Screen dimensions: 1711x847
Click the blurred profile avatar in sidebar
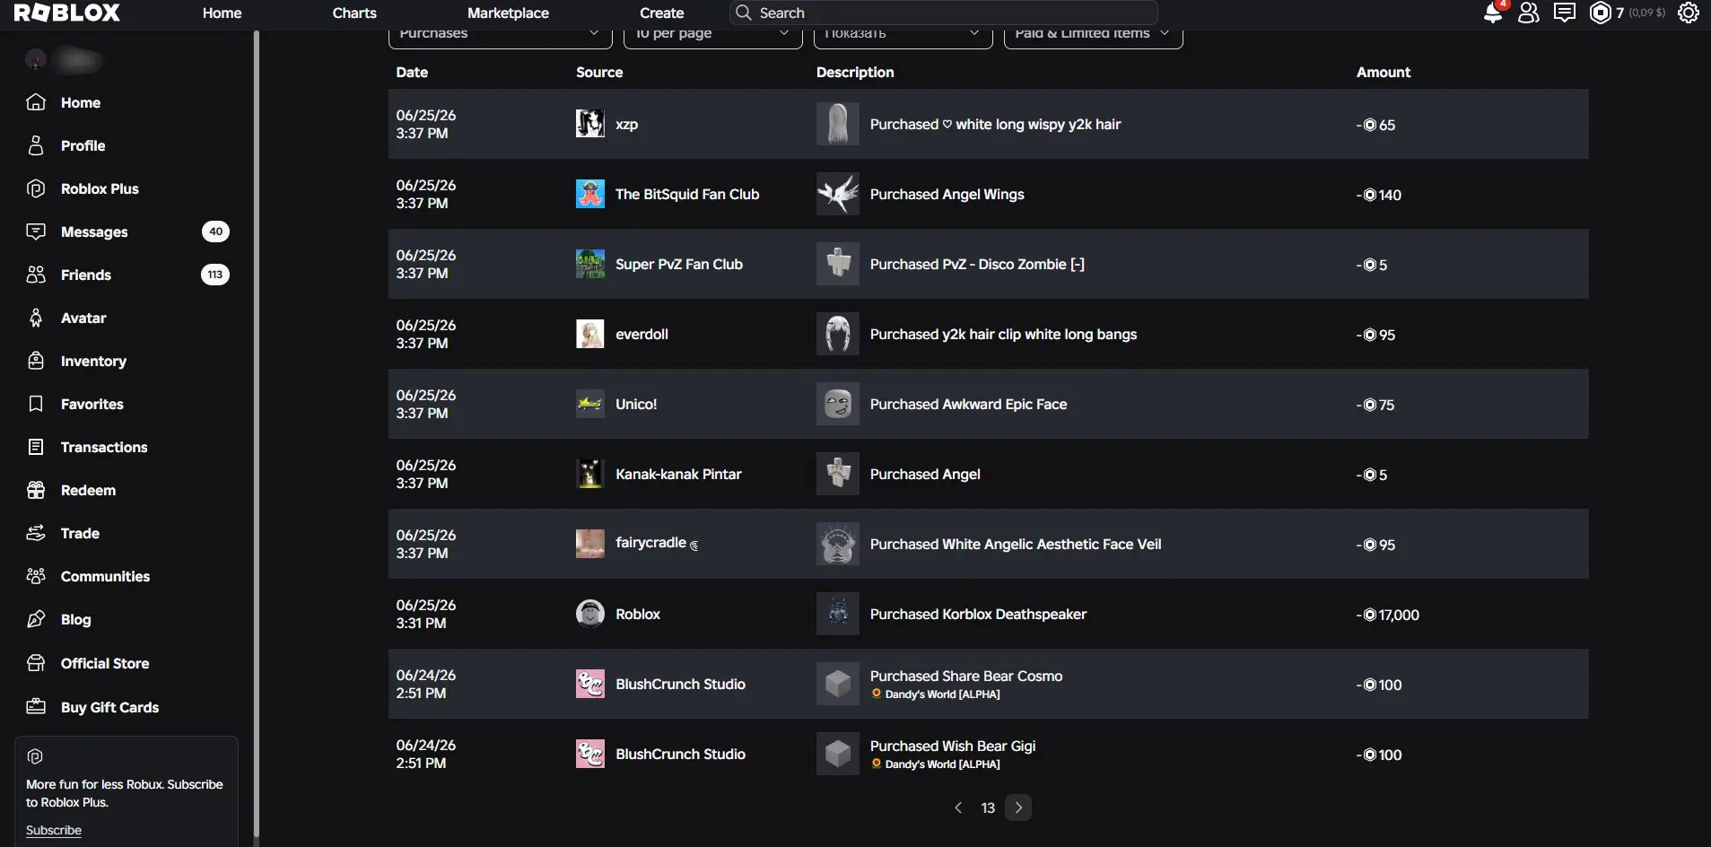point(36,60)
